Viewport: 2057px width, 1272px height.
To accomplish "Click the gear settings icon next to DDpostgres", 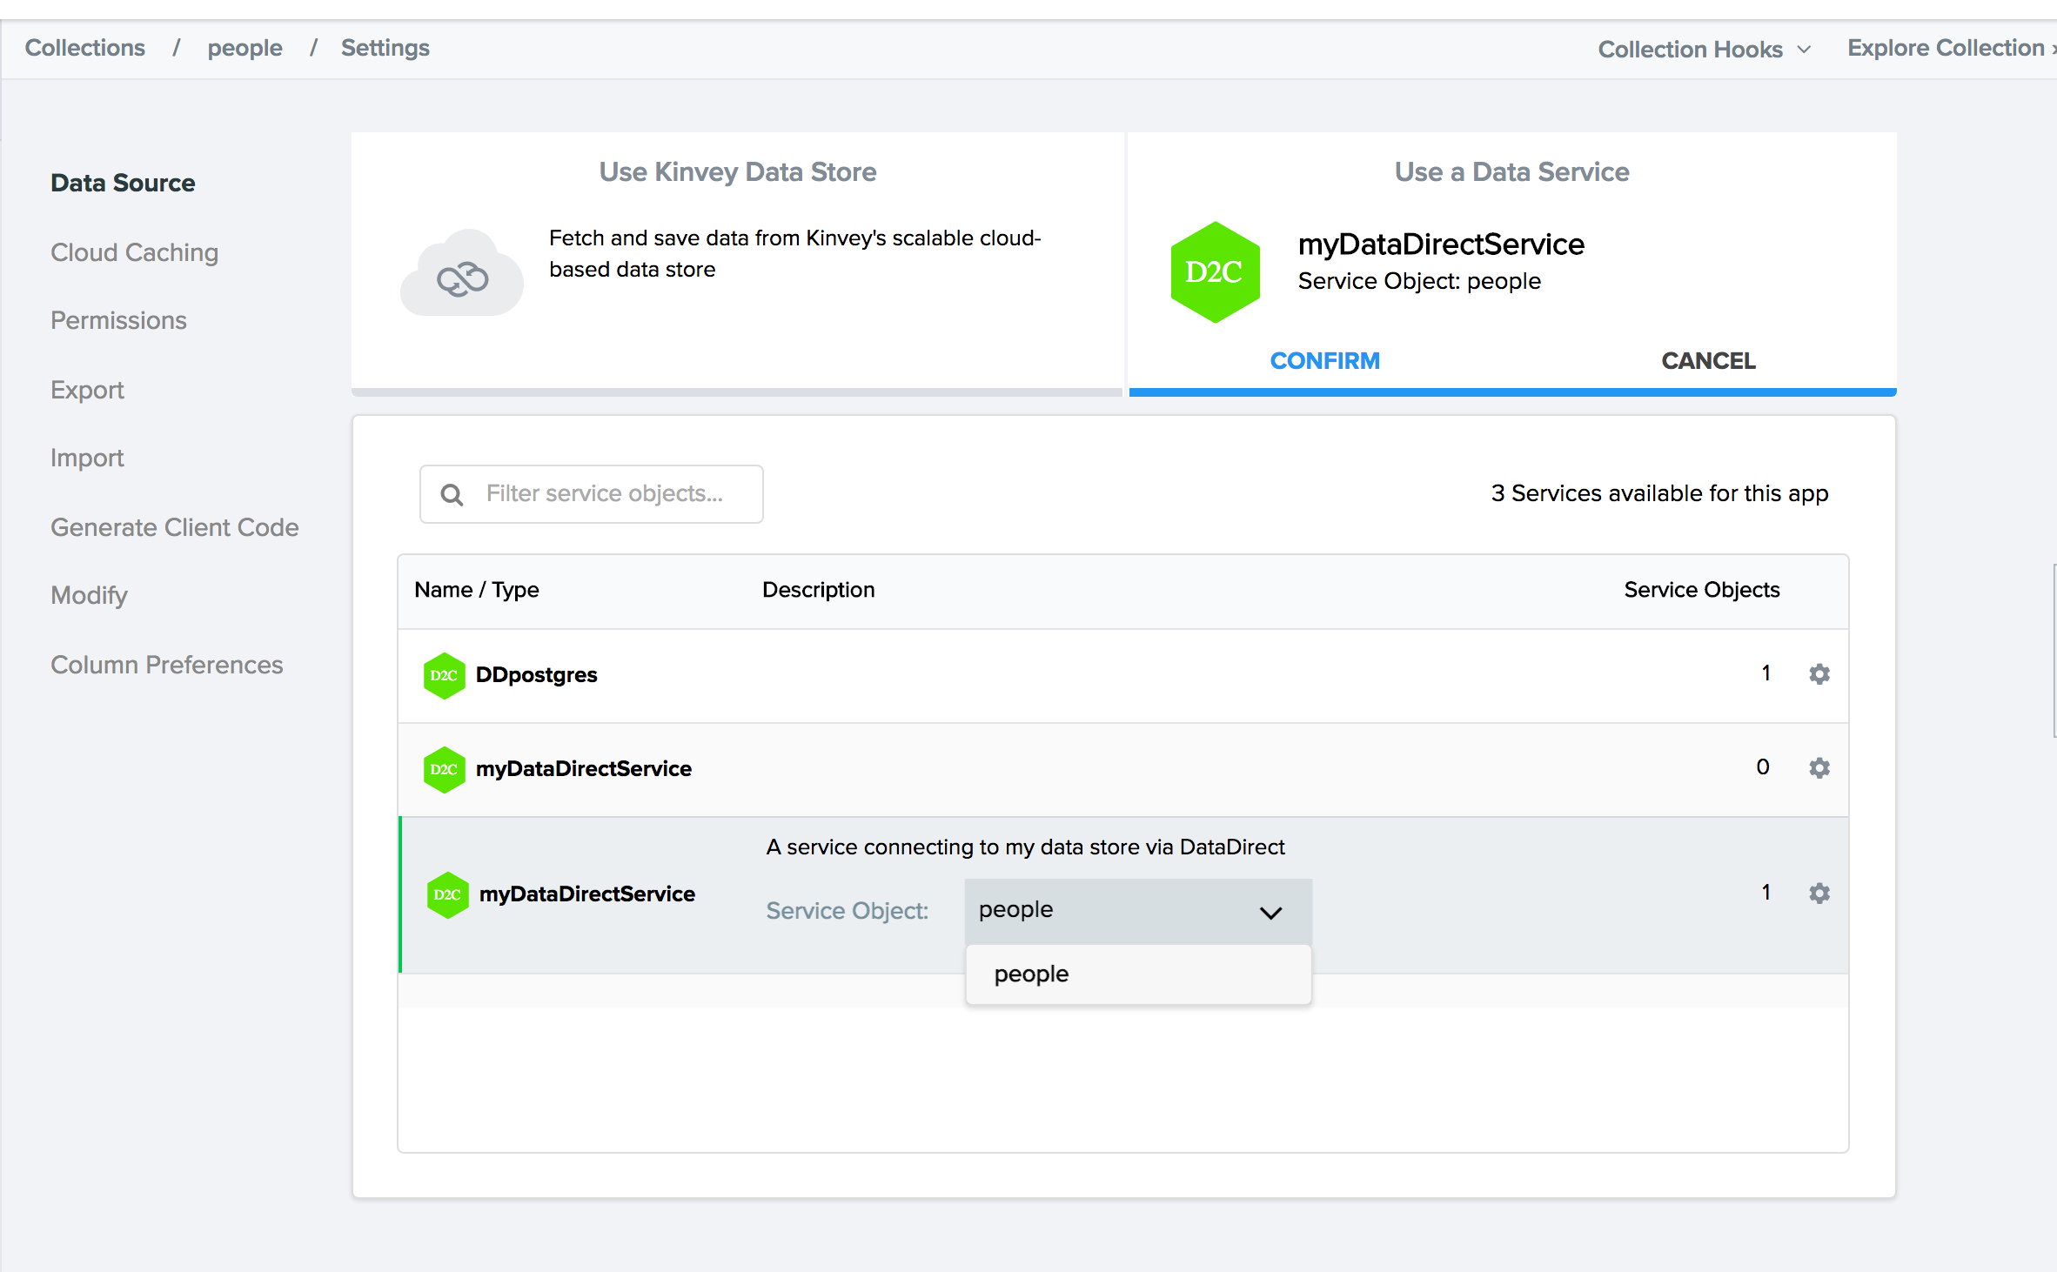I will pyautogui.click(x=1819, y=674).
